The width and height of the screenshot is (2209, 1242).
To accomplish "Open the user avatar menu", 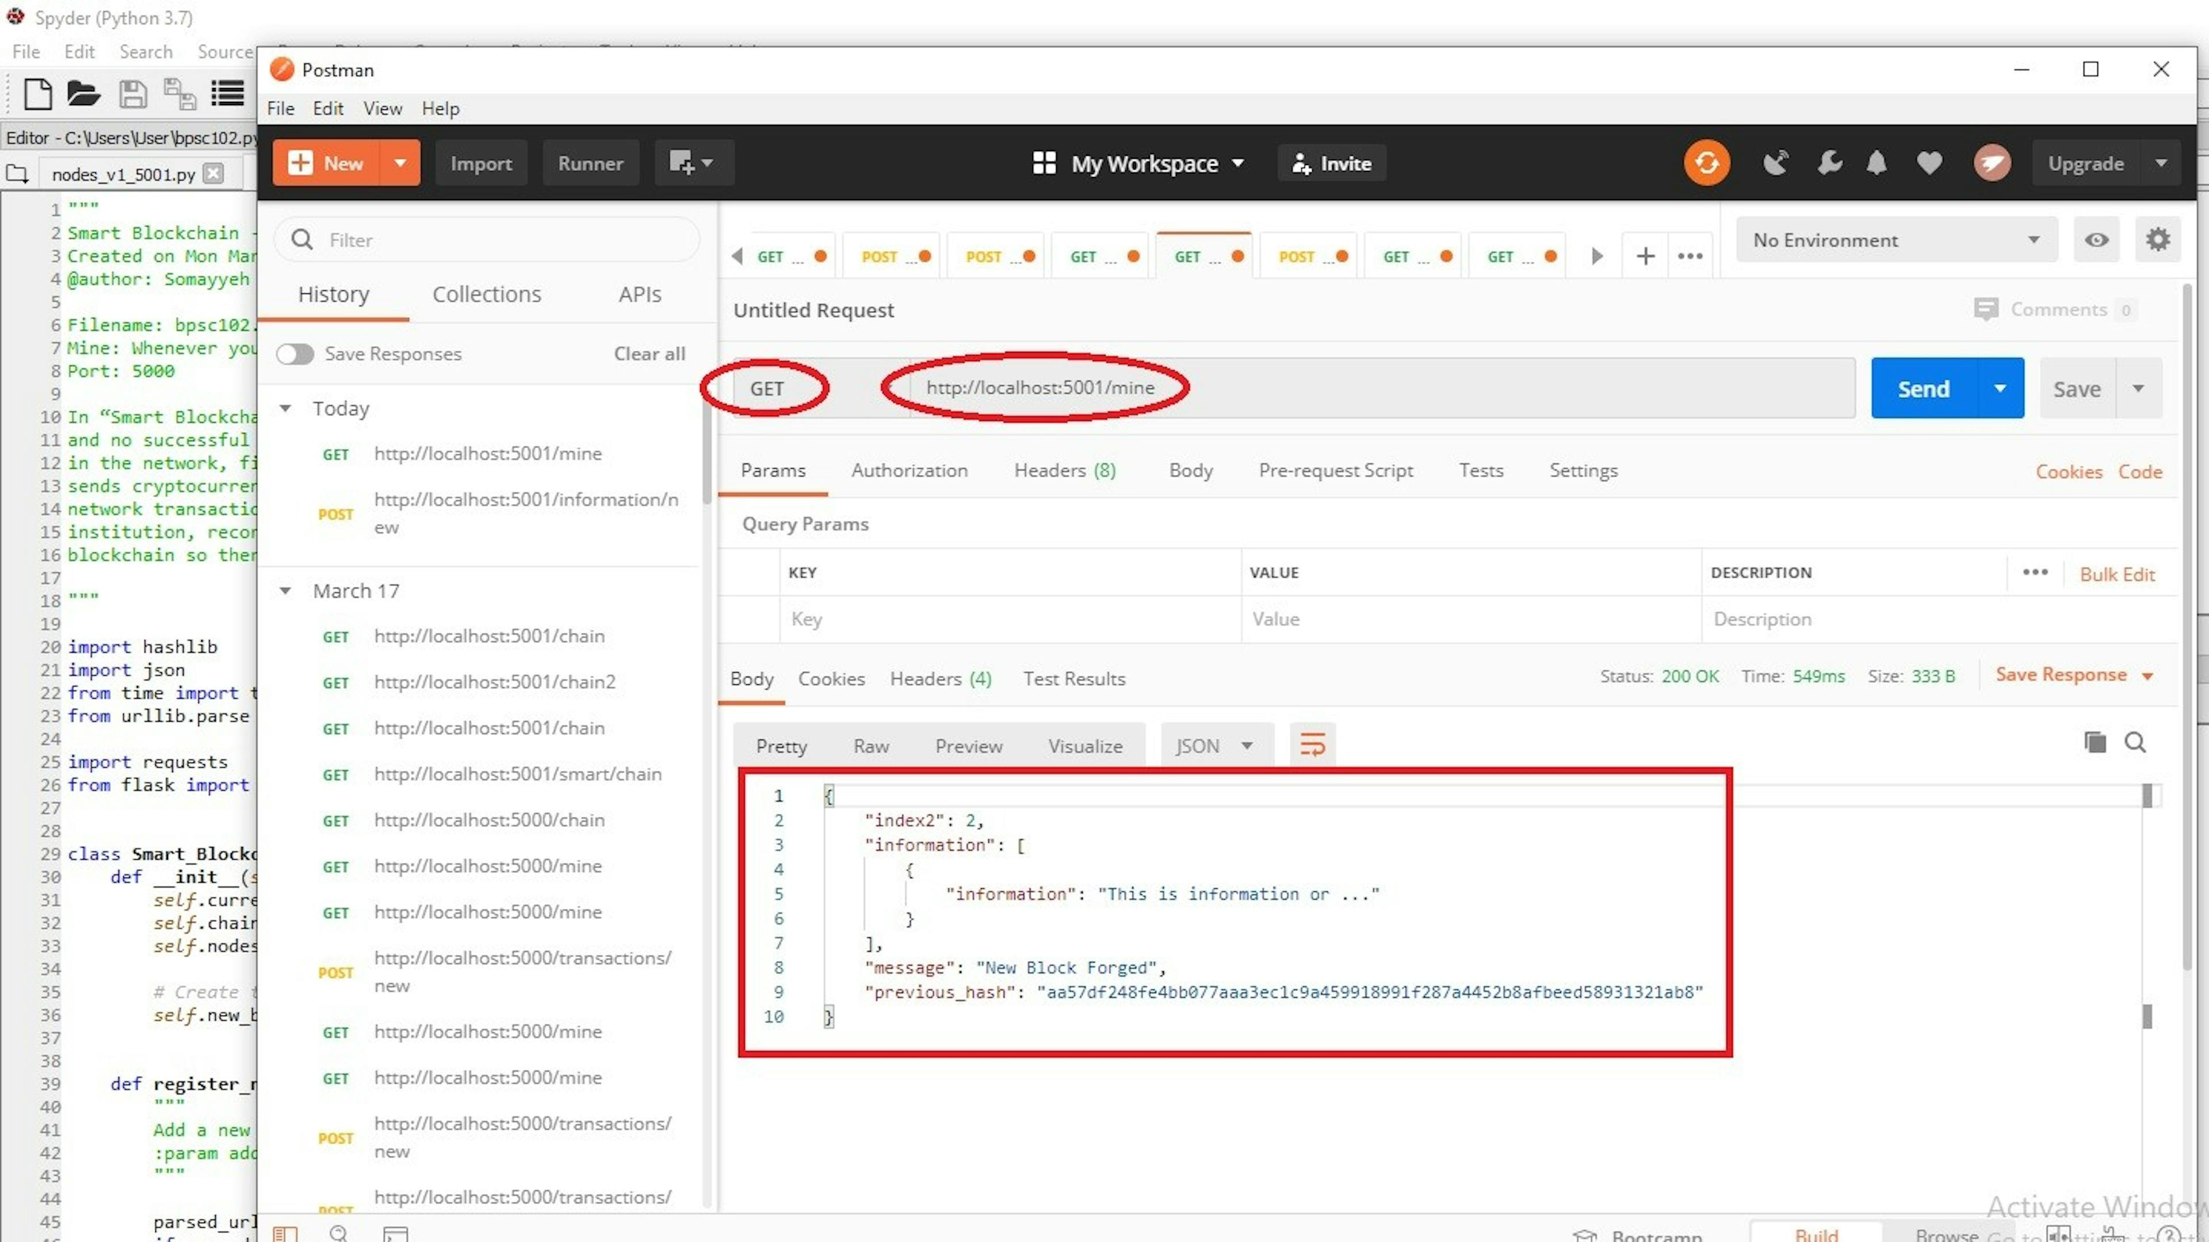I will coord(1992,163).
